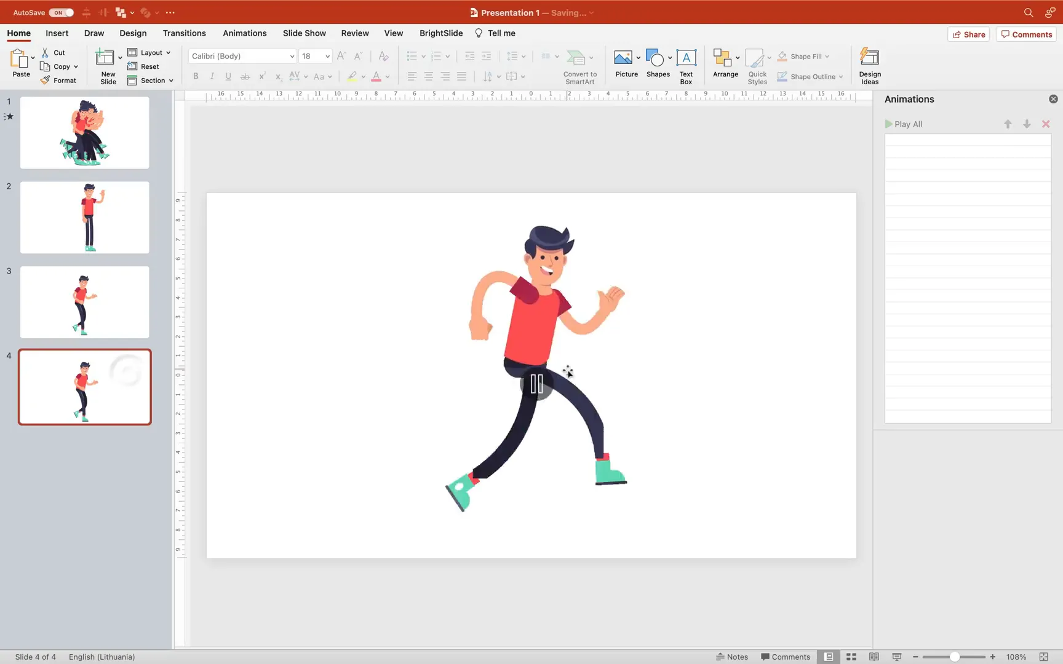
Task: Open the bullets list dropdown arrow
Action: [x=423, y=57]
